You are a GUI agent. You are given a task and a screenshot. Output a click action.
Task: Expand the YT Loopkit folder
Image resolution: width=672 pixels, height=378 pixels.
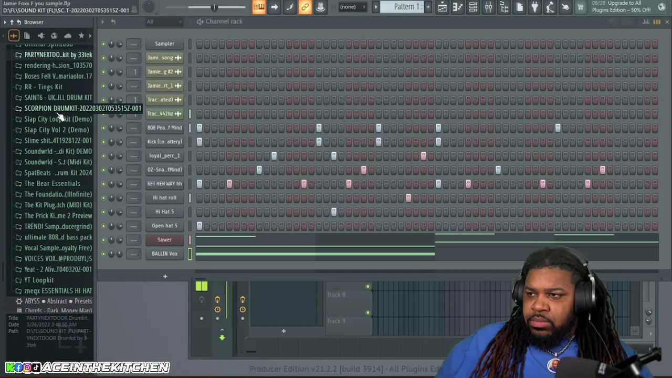39,280
